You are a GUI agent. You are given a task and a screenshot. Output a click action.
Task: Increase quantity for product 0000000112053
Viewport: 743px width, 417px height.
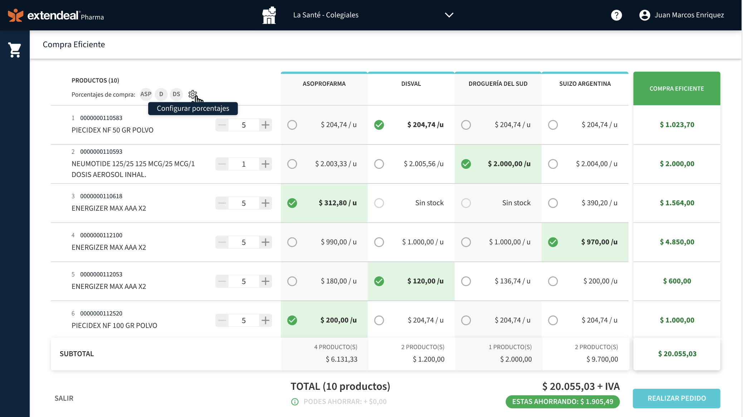(x=265, y=281)
